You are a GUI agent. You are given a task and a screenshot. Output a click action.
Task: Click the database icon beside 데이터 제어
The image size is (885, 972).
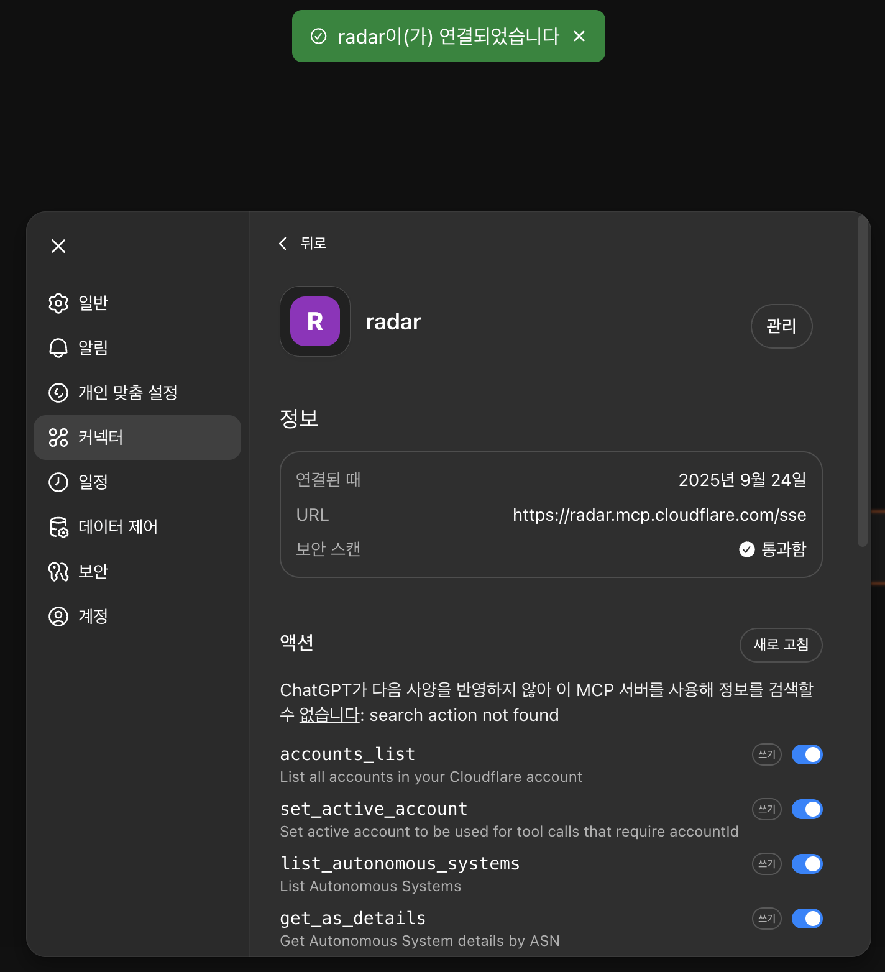coord(58,527)
